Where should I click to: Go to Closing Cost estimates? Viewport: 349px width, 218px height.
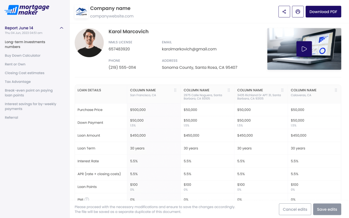[x=25, y=73]
